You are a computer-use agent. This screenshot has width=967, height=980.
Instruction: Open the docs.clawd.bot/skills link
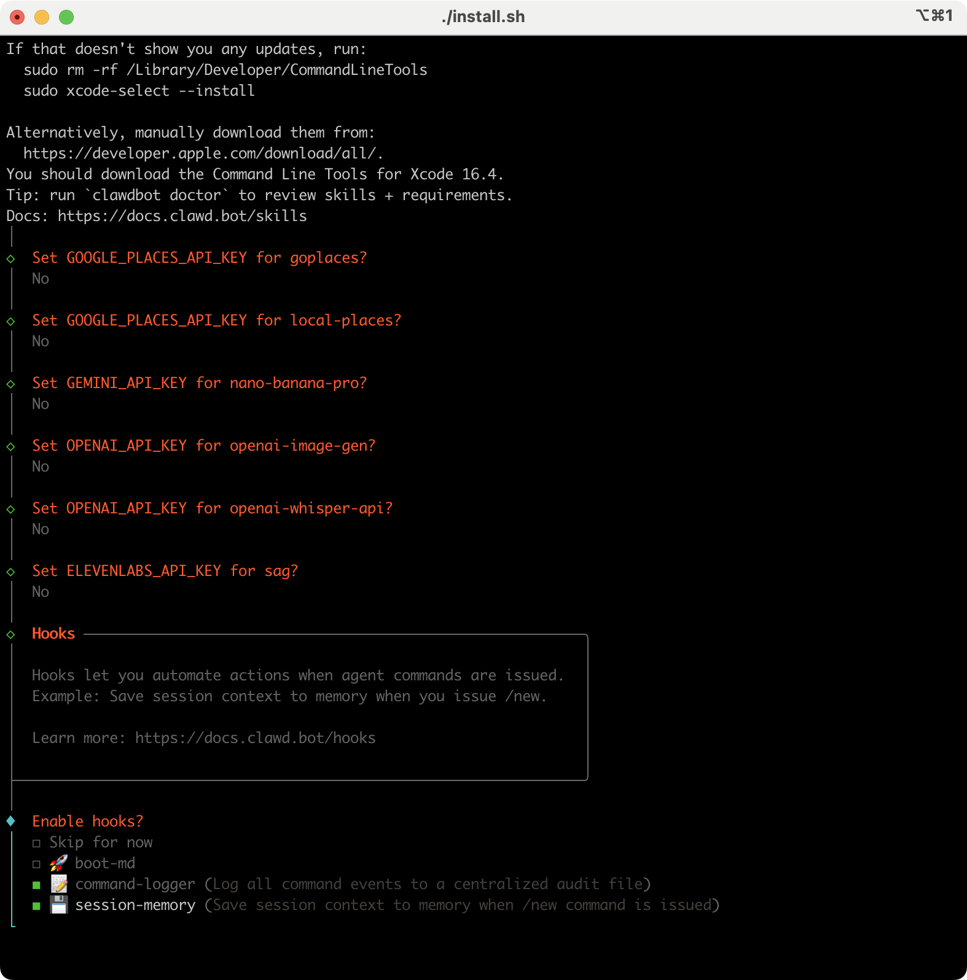pos(182,216)
